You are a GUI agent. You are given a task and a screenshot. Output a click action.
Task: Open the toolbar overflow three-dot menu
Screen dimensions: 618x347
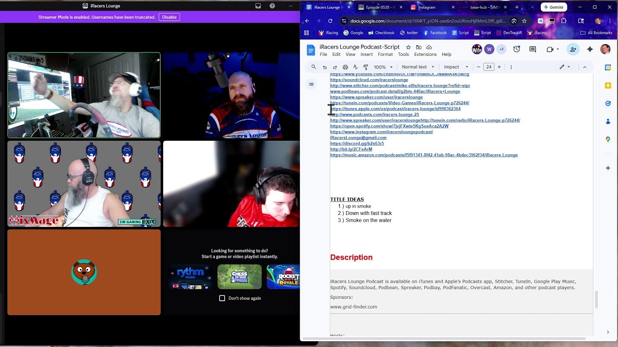click(511, 67)
